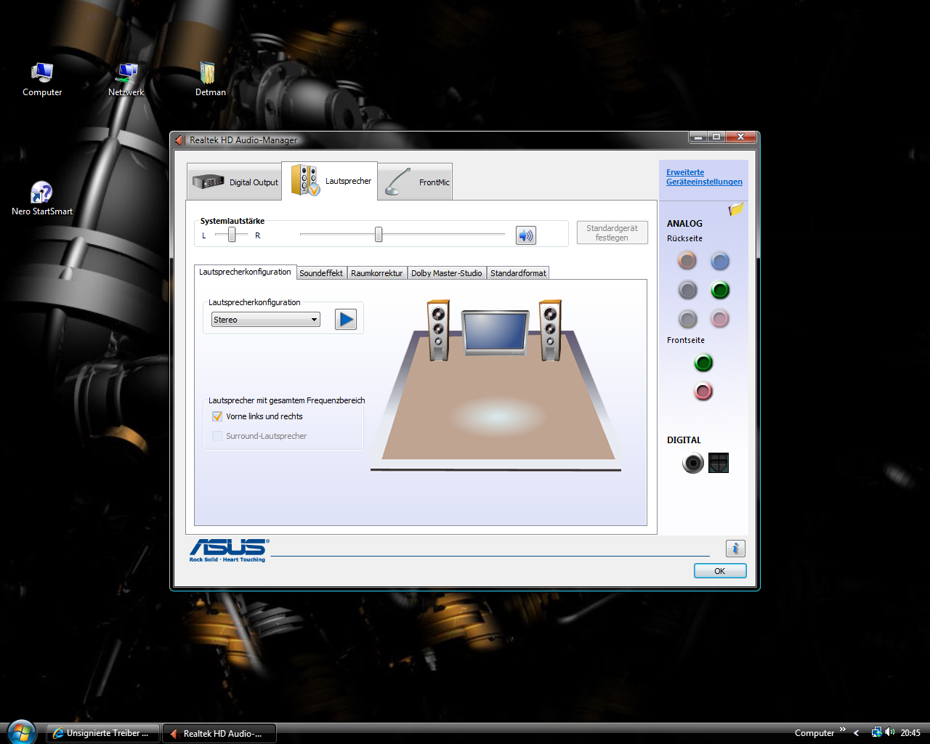Click the blue rear analog jack

pyautogui.click(x=719, y=261)
